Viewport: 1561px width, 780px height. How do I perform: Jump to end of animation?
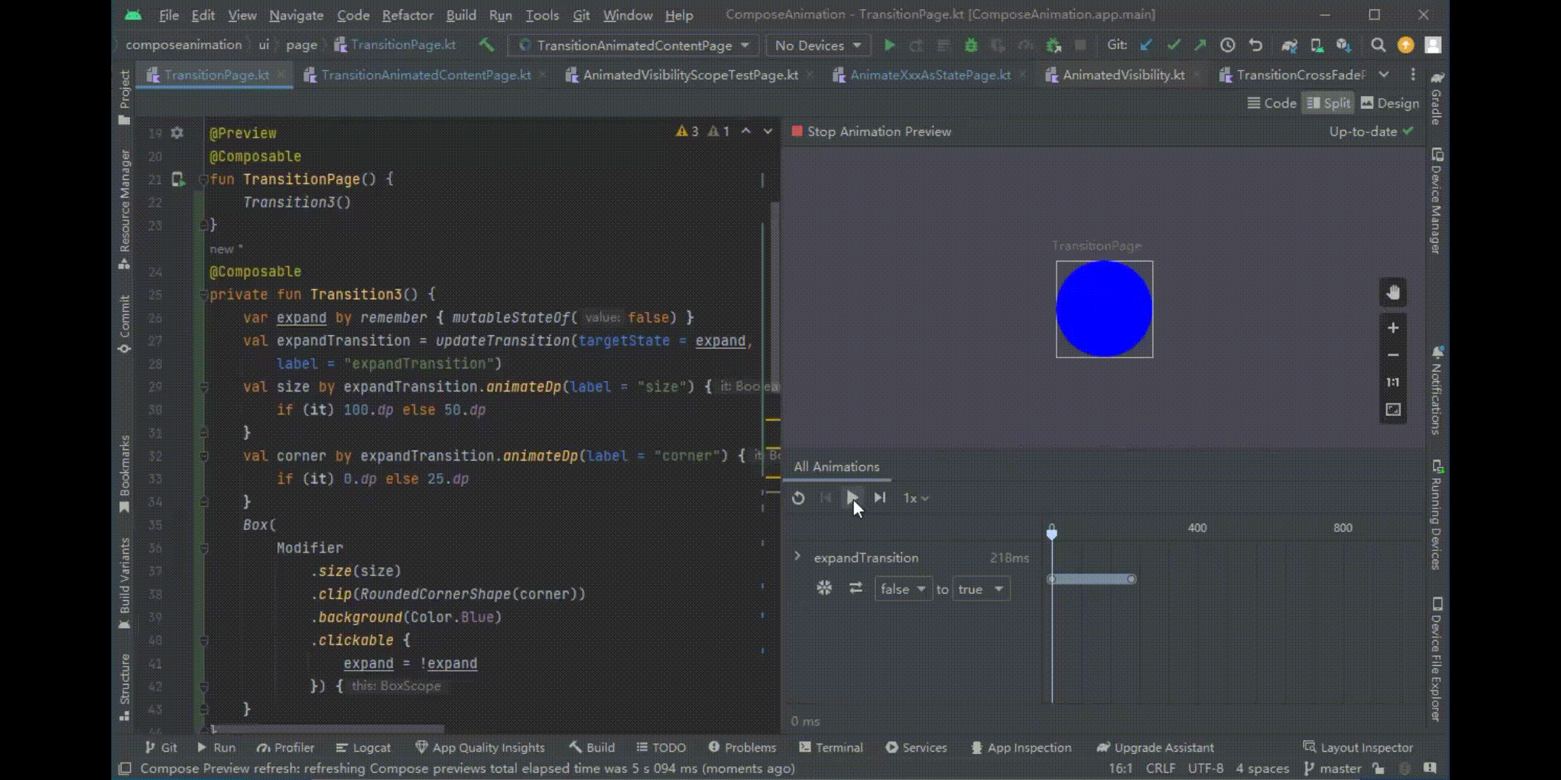(880, 498)
